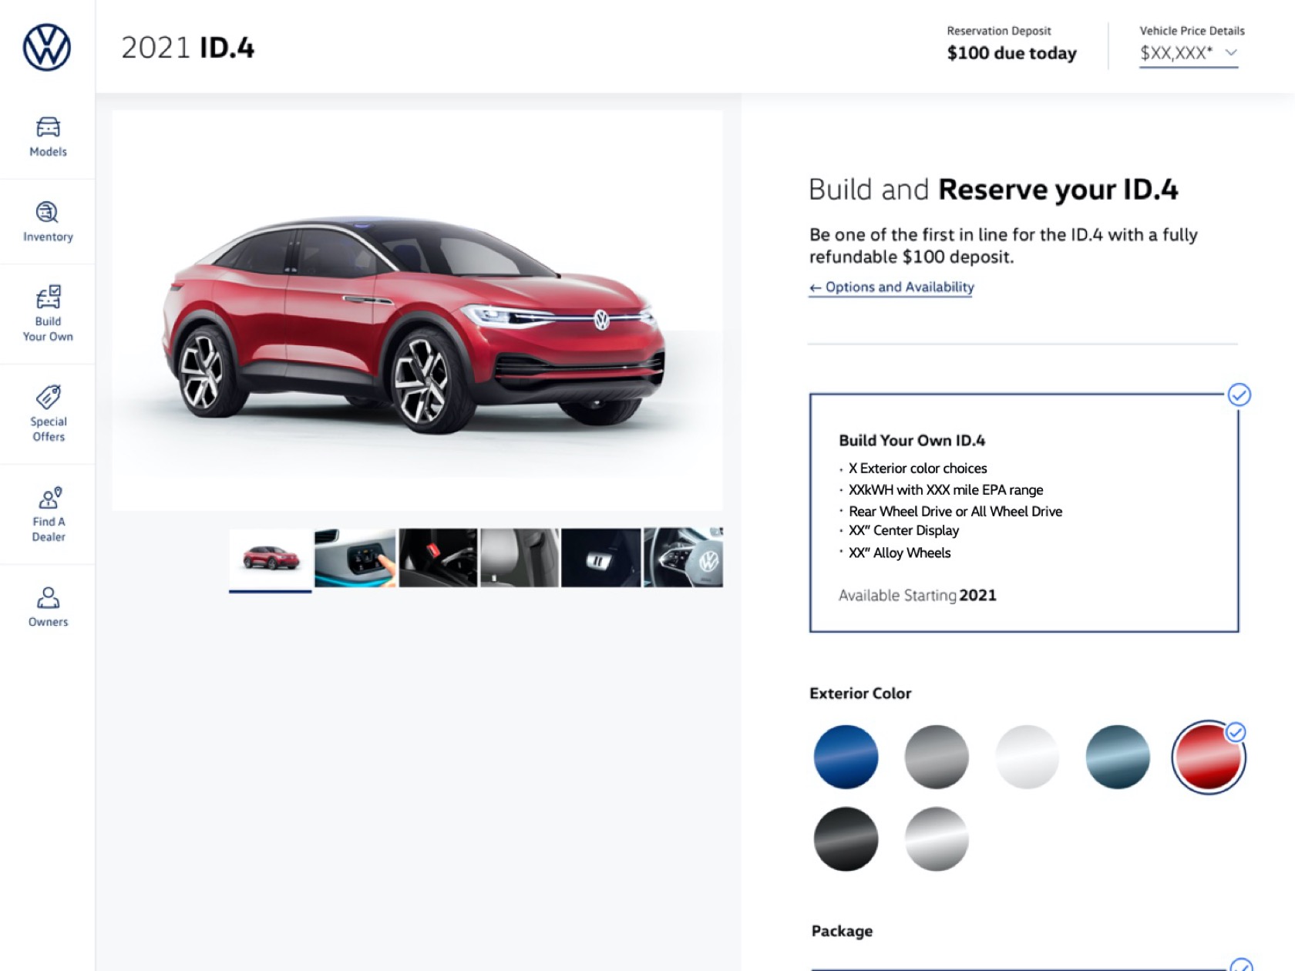Select the Build Your Own ID.4 card

[x=1024, y=512]
